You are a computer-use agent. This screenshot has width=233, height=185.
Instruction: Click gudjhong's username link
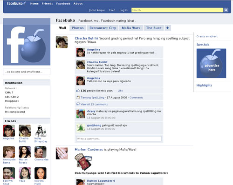(x=94, y=125)
